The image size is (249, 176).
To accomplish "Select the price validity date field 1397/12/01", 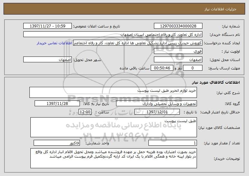I will click(157, 112).
